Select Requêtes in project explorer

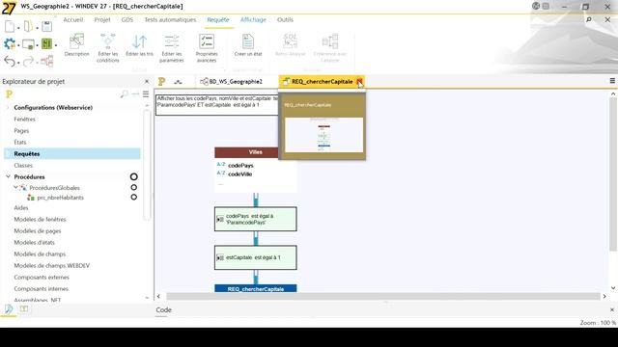click(x=72, y=154)
